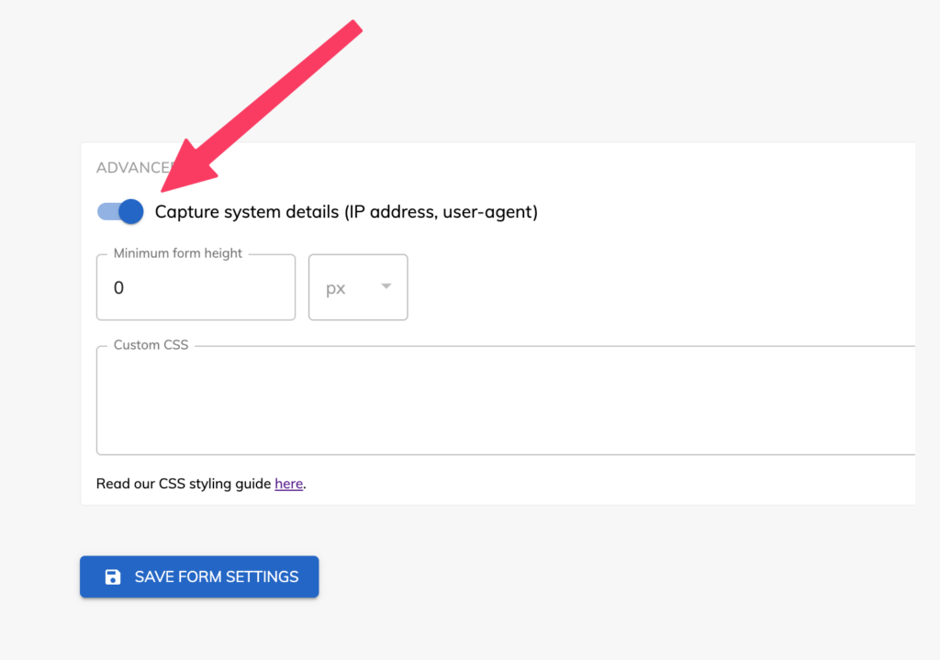This screenshot has width=940, height=660.
Task: Click the Save Form Settings button
Action: pos(199,577)
